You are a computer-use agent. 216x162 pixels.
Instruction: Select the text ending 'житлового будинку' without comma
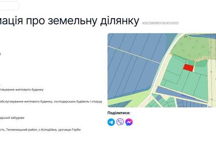(x=22, y=90)
